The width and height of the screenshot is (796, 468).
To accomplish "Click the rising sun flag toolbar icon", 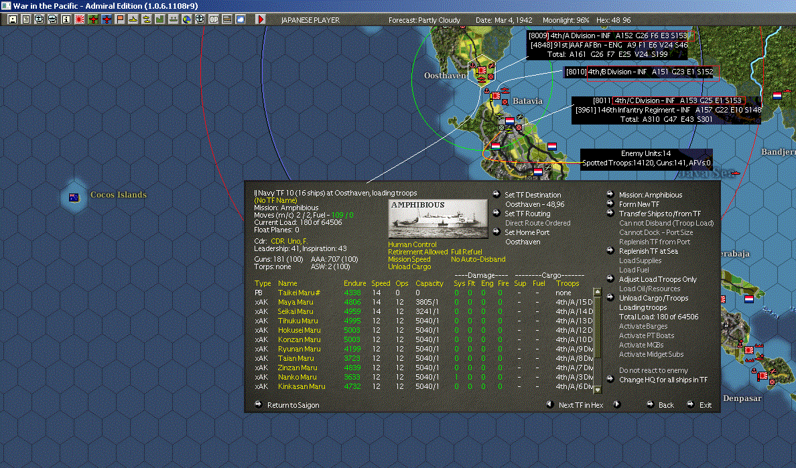I will 80,19.
